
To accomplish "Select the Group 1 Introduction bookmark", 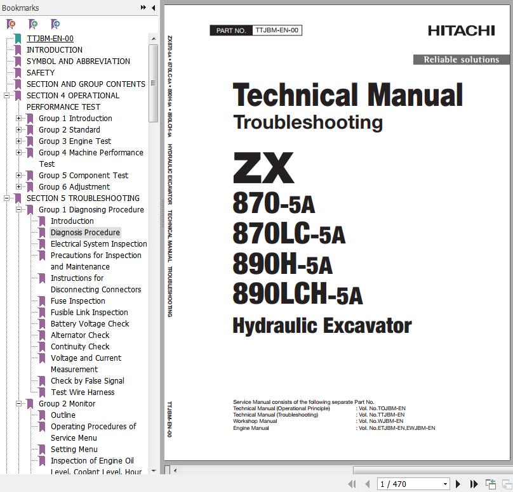I will 76,119.
